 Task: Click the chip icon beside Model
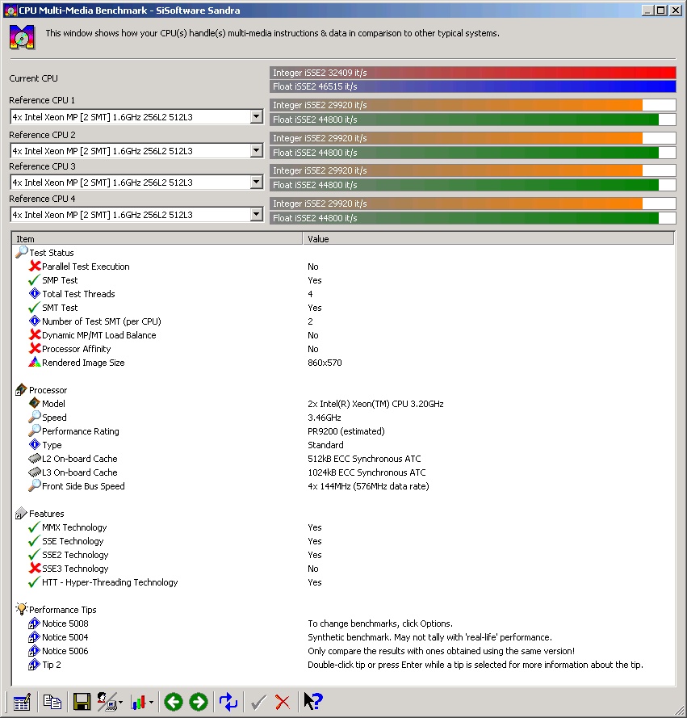pos(35,403)
